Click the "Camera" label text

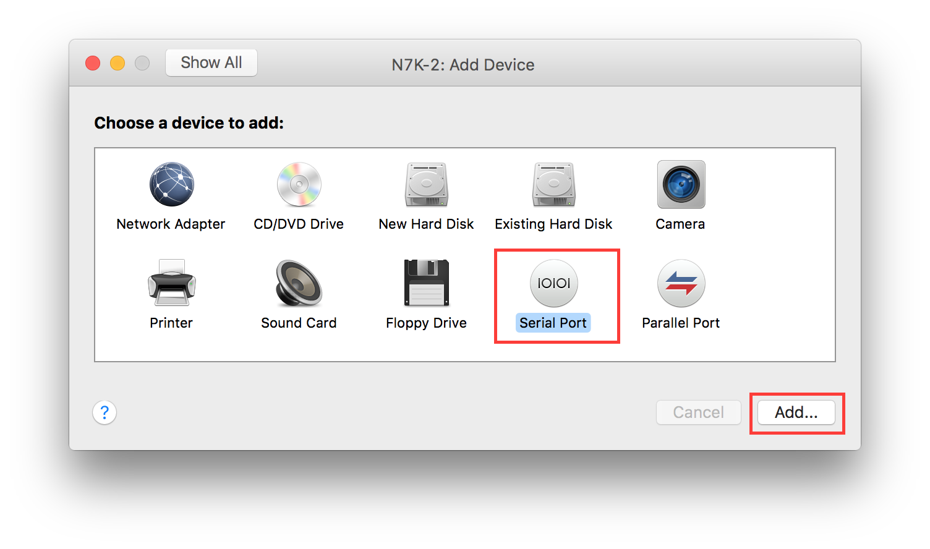[680, 224]
